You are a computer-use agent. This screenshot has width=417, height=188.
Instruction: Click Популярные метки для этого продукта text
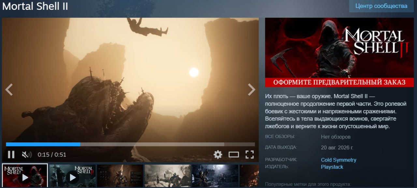click(308, 184)
